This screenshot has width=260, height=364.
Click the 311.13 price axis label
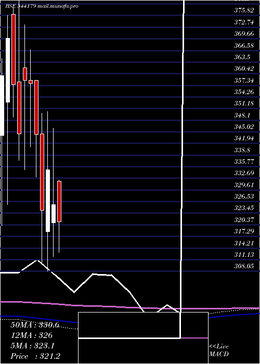[244, 255]
